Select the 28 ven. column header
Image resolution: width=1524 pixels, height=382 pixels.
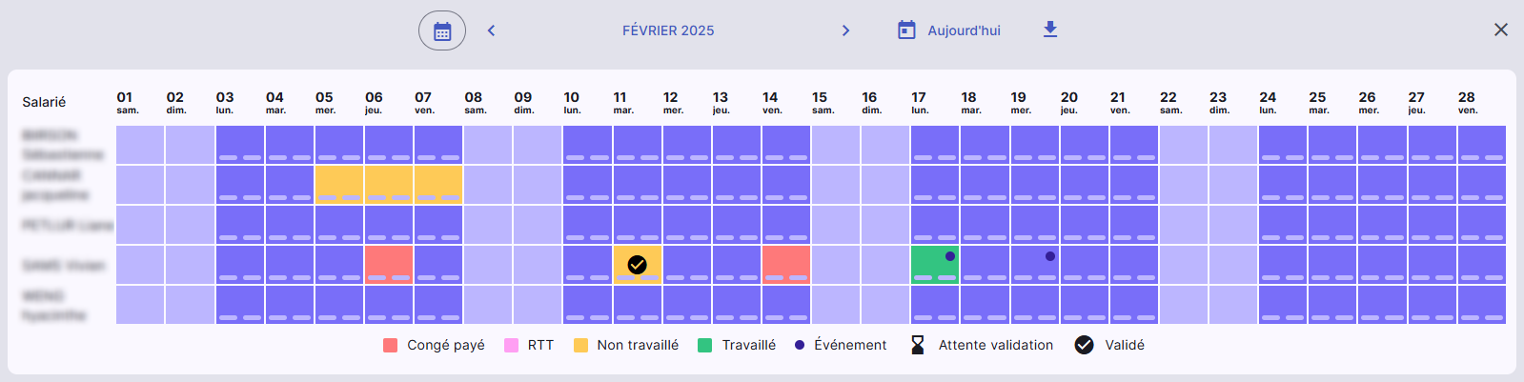[x=1468, y=102]
